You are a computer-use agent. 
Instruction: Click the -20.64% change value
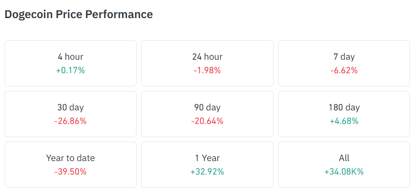click(x=207, y=121)
